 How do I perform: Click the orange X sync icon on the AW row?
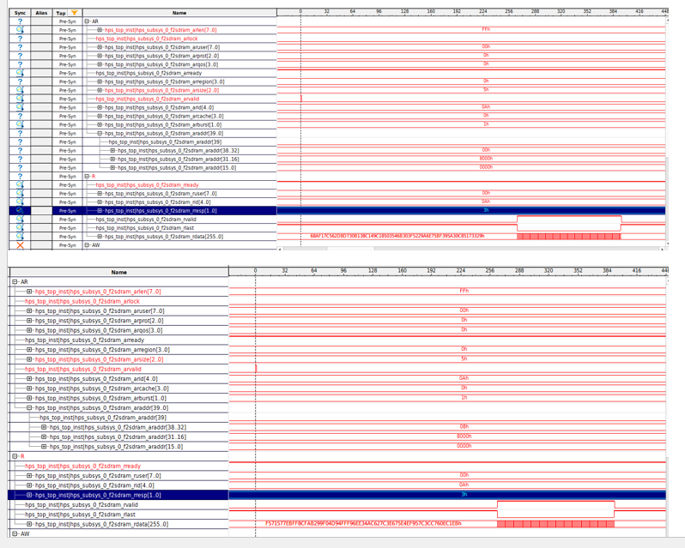point(20,245)
